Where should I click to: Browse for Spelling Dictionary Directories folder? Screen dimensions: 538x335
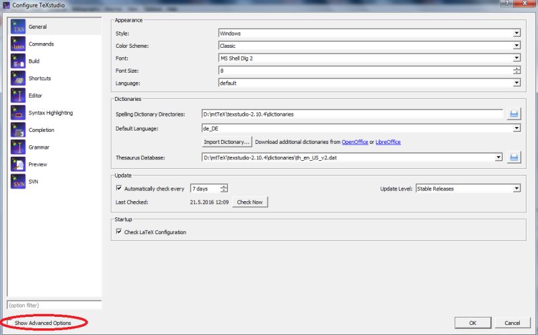(514, 114)
